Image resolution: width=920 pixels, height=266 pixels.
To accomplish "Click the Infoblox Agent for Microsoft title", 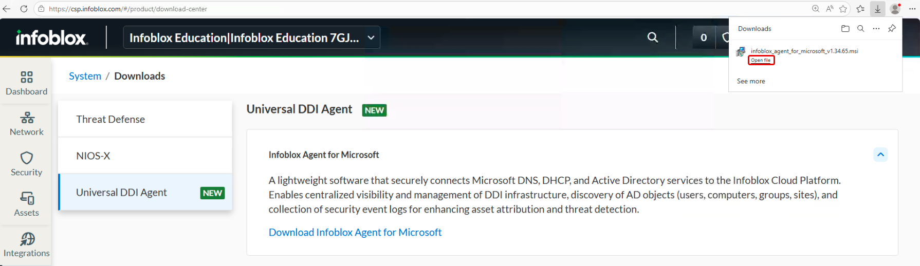I will click(324, 155).
